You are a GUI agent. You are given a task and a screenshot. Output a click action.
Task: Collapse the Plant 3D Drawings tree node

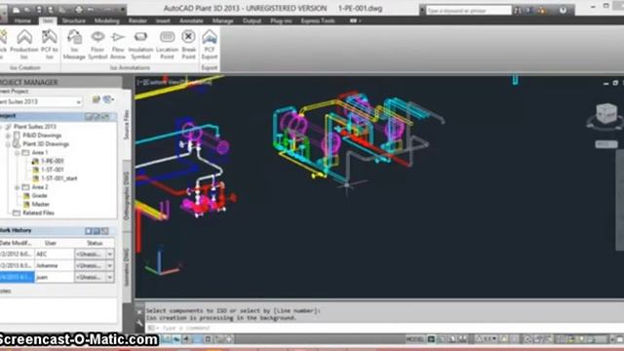(8, 144)
